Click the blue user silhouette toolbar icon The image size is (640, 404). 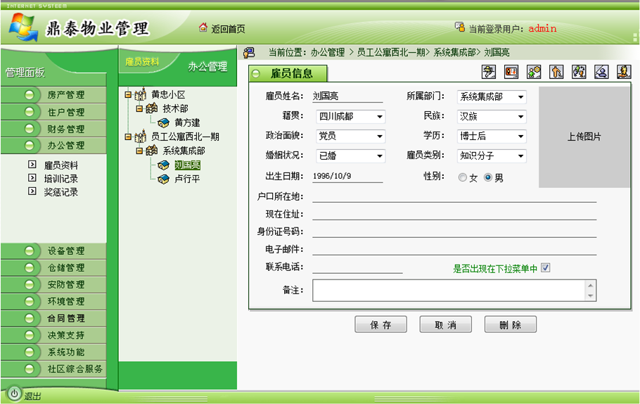click(x=601, y=72)
